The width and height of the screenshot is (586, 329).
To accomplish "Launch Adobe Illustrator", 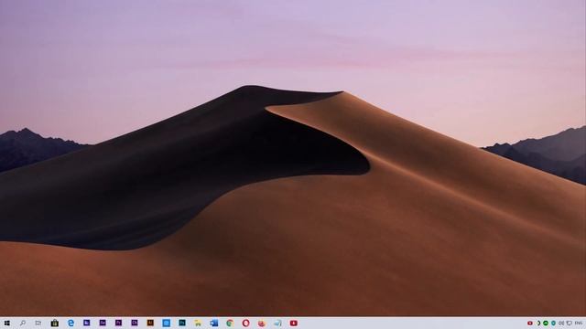I will (150, 323).
